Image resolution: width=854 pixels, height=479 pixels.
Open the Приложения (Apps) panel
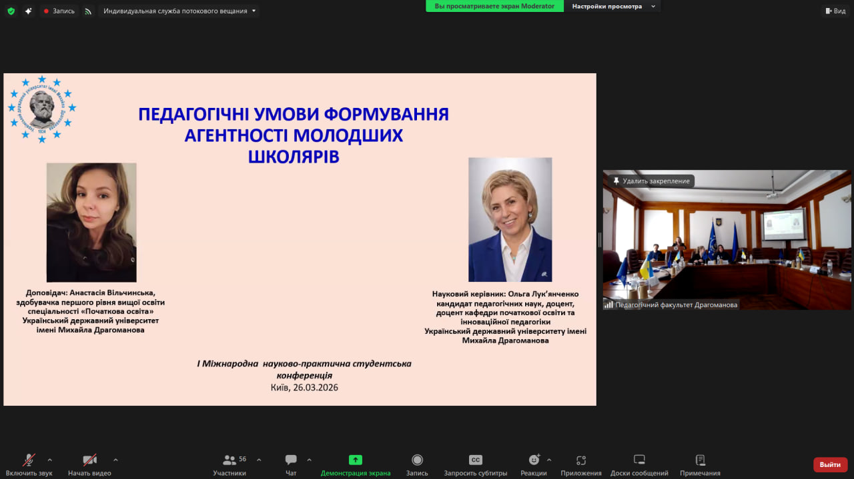pos(580,463)
